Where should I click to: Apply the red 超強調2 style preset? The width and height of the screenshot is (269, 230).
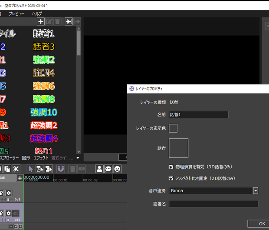[44, 125]
